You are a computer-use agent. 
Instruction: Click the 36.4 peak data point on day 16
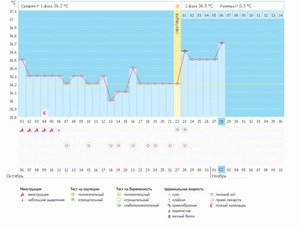click(133, 68)
